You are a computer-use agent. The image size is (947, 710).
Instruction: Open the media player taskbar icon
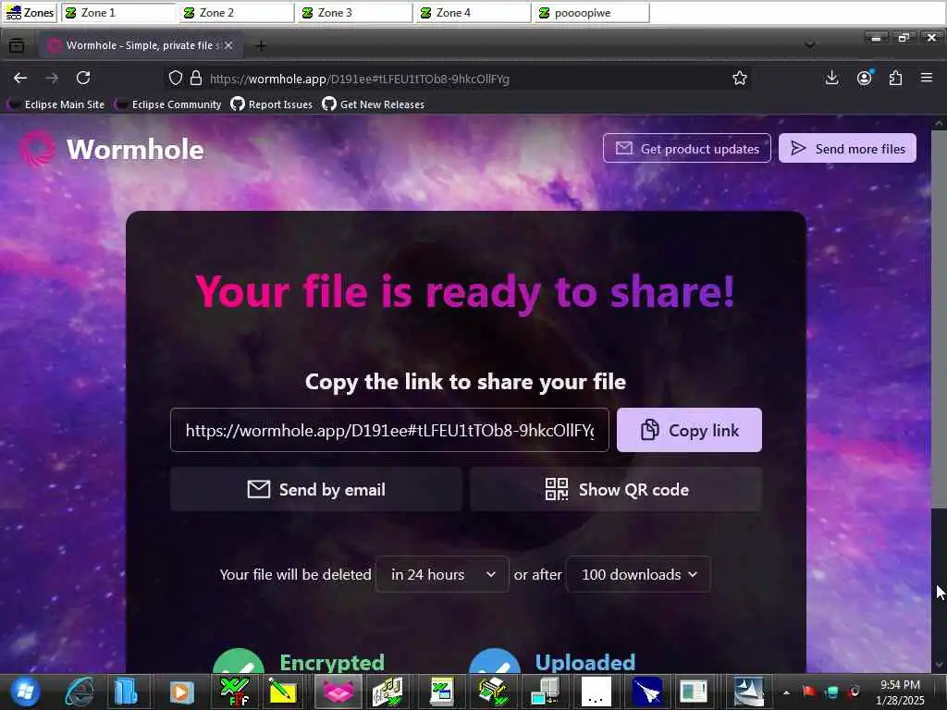(x=181, y=692)
